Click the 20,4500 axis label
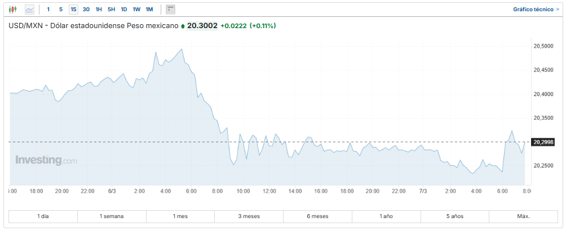The height and width of the screenshot is (231, 566). tap(543, 70)
